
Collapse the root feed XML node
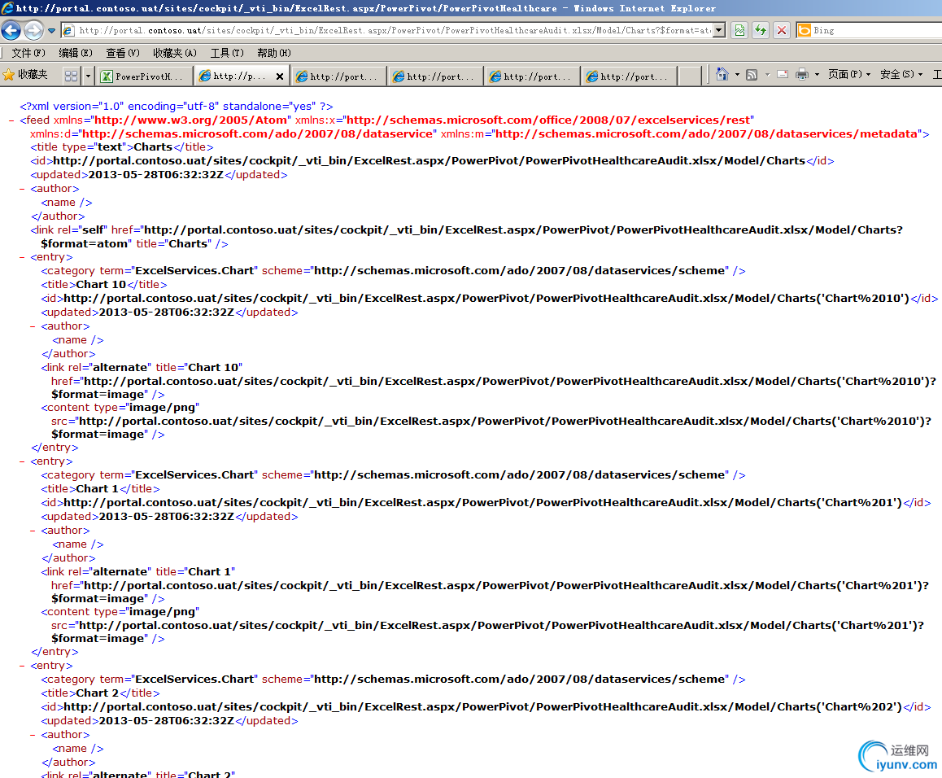coord(11,120)
